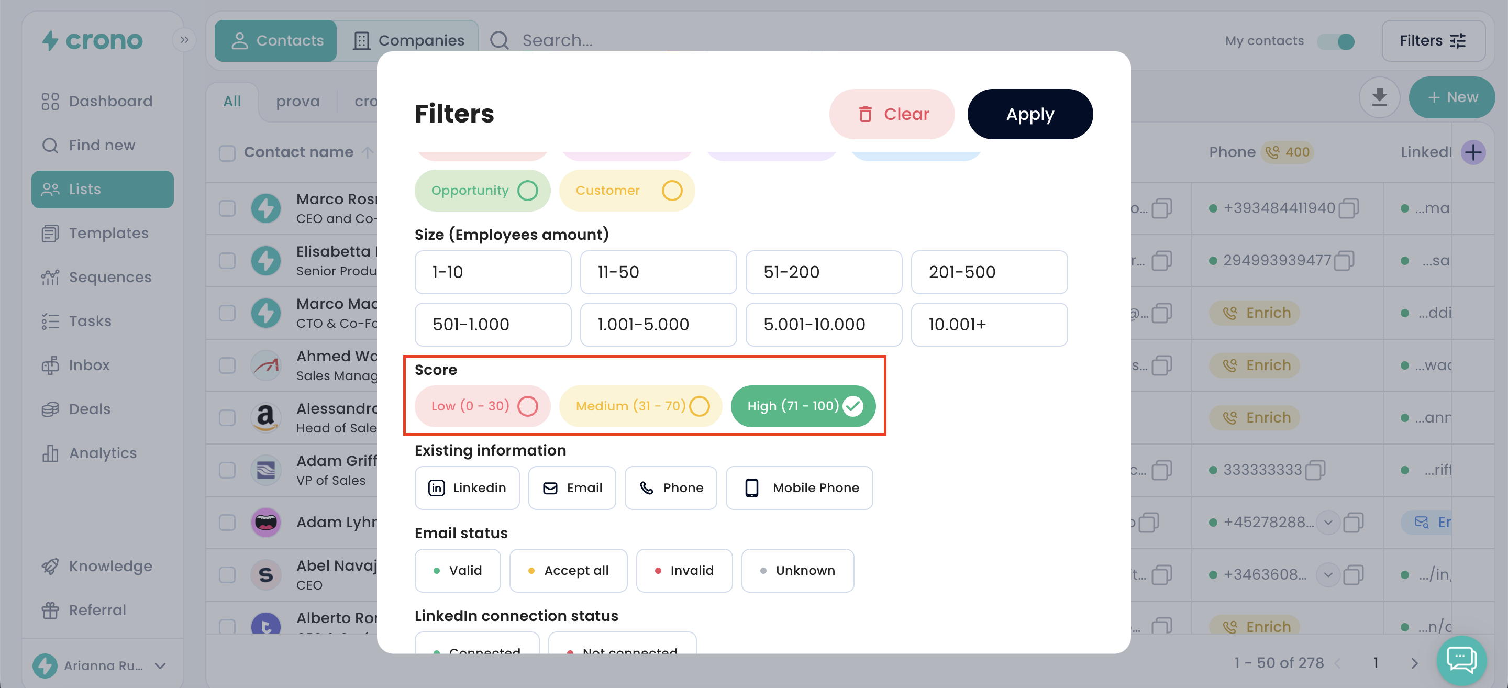Click the add column plus icon

click(1473, 152)
